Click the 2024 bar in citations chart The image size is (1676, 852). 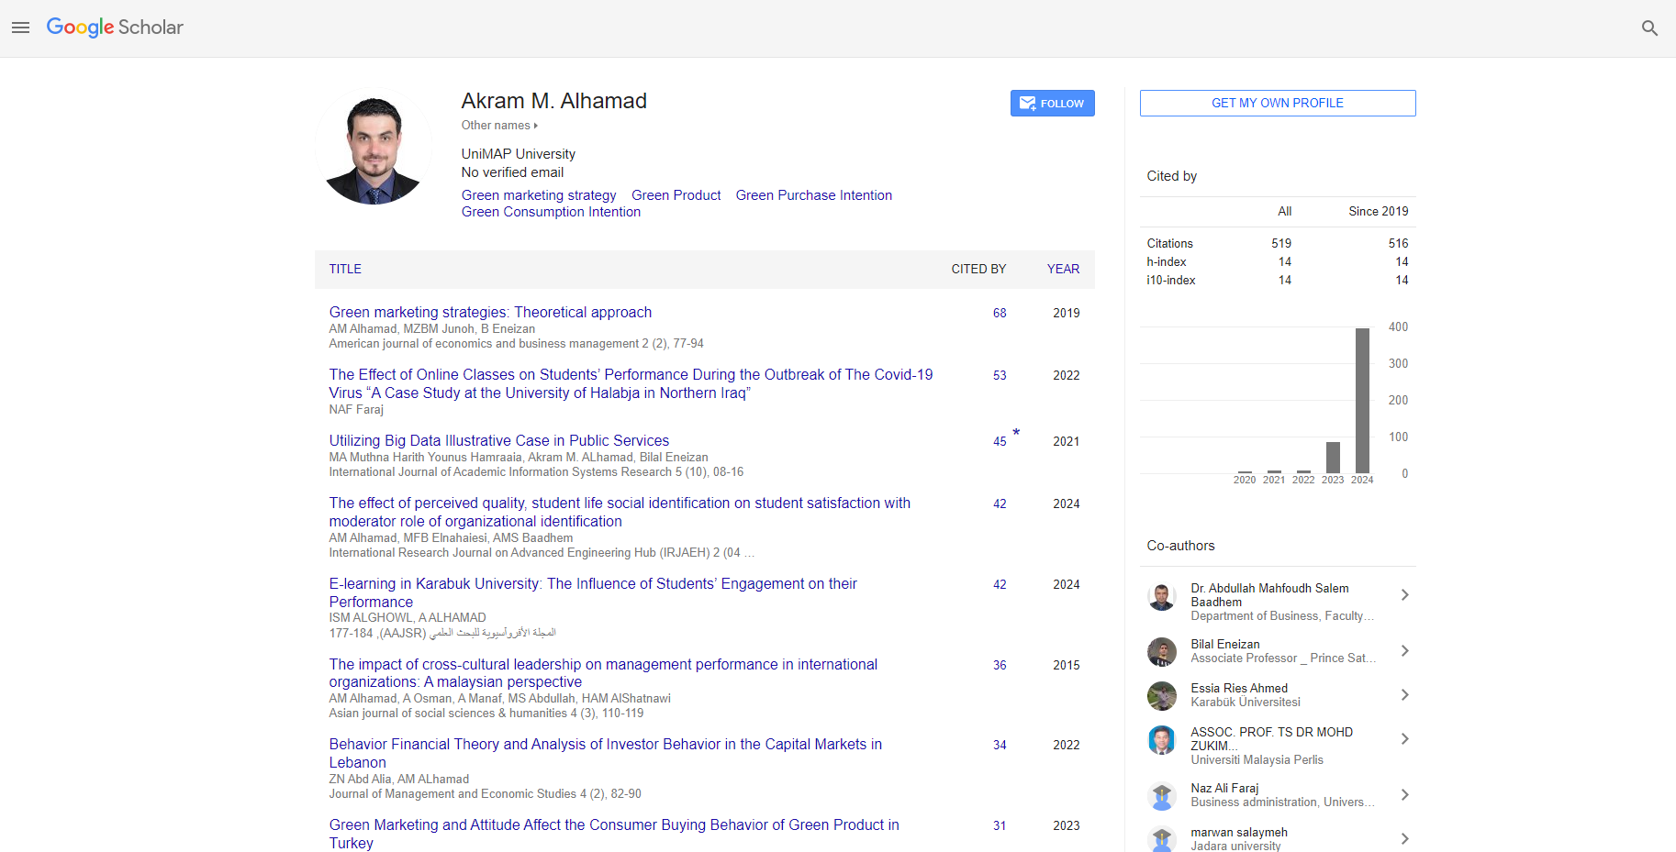click(x=1362, y=401)
